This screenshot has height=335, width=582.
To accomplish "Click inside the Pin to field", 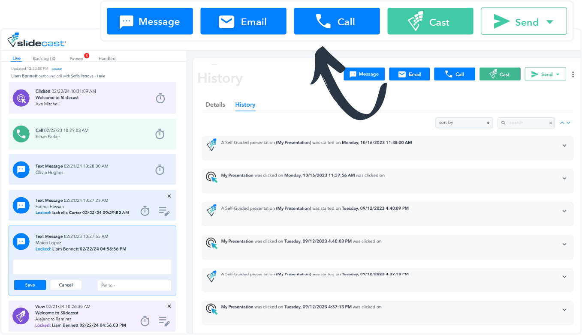I will click(x=134, y=285).
